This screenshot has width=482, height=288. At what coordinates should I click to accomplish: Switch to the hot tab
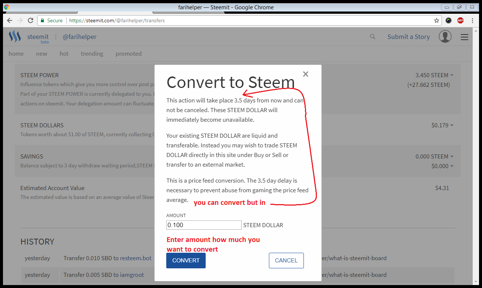[64, 53]
